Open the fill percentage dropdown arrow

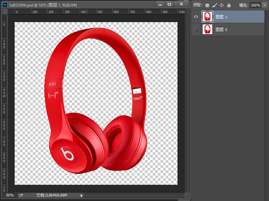264,5
